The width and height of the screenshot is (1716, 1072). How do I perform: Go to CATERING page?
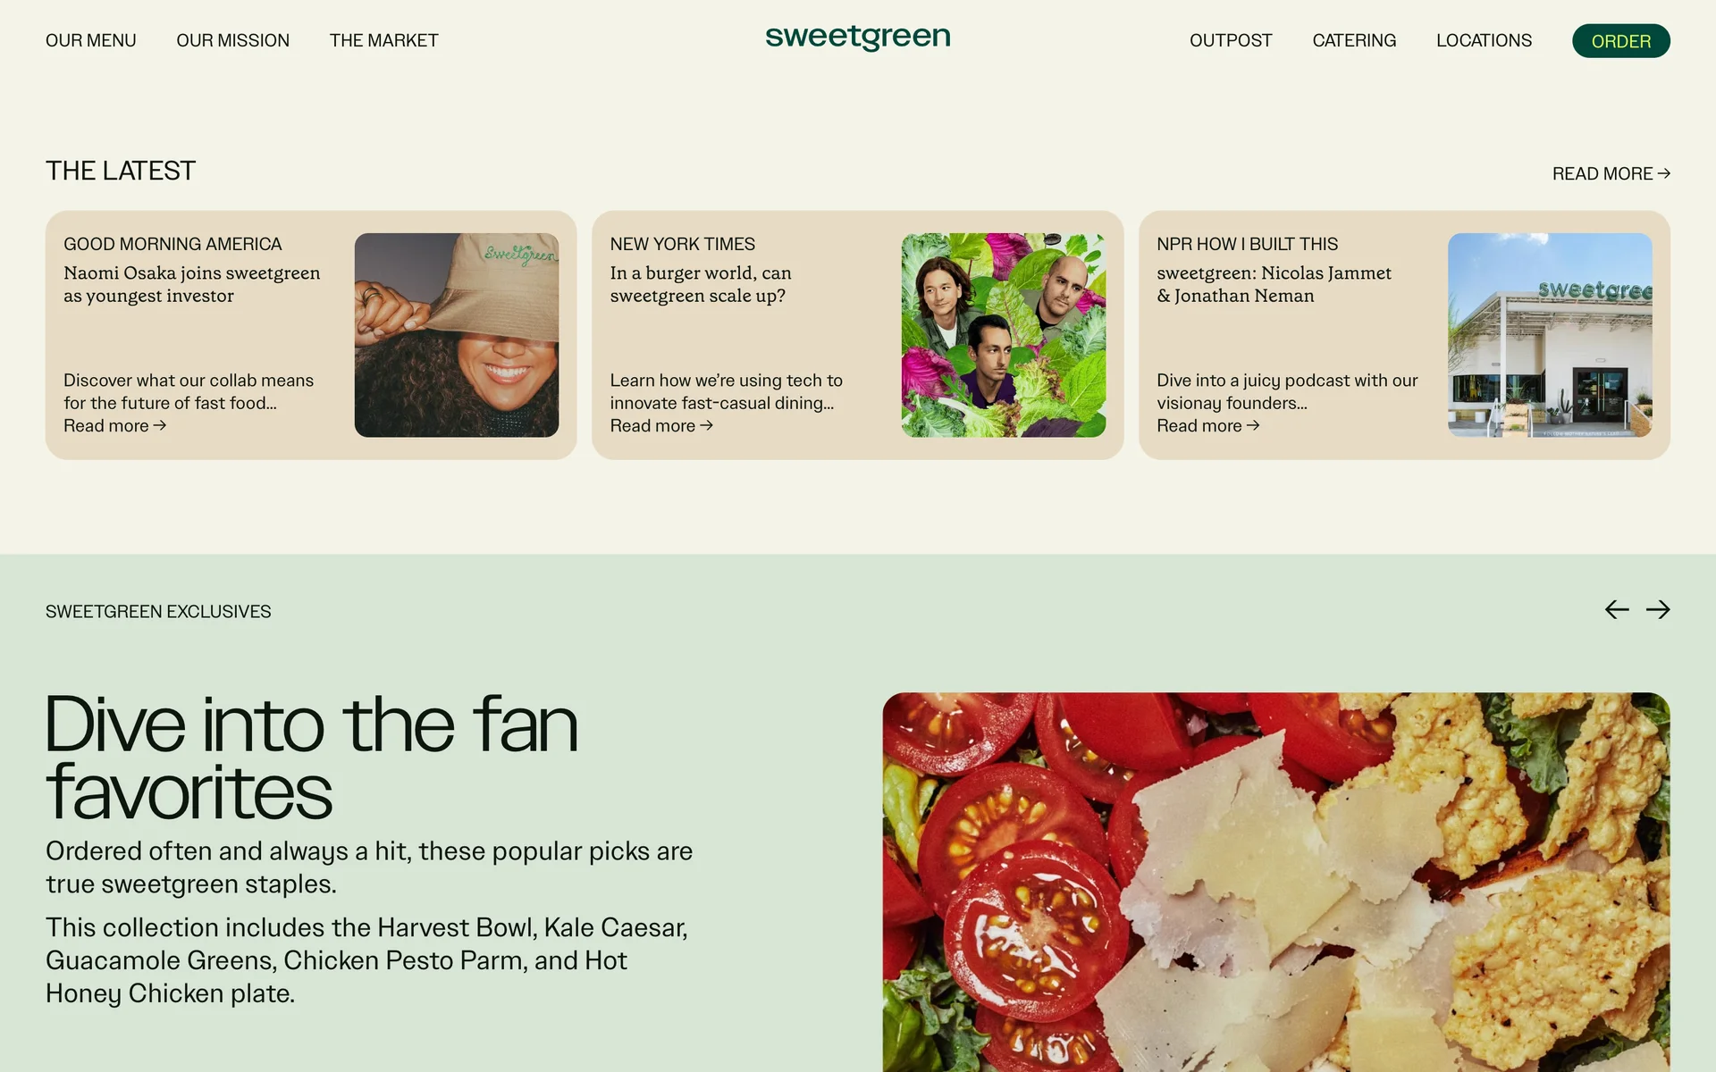coord(1354,40)
